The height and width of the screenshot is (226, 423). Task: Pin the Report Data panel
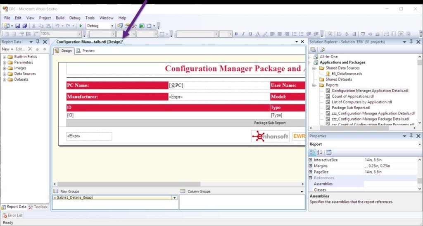coord(38,42)
